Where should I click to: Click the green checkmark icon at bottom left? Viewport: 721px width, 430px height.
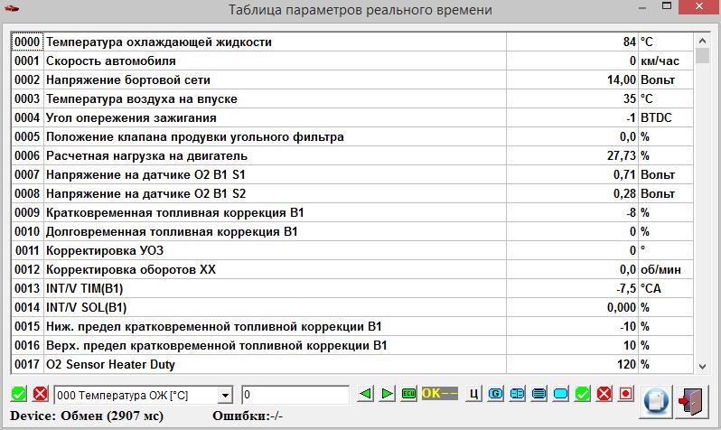19,395
